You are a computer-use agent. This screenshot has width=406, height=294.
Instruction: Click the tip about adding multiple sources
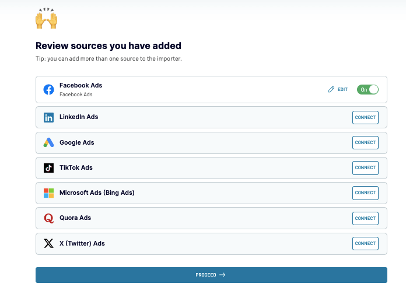tap(108, 58)
